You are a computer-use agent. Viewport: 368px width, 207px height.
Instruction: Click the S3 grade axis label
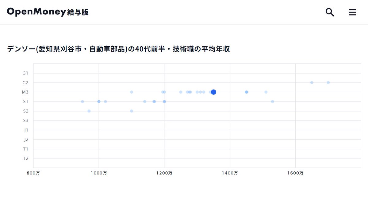click(26, 121)
